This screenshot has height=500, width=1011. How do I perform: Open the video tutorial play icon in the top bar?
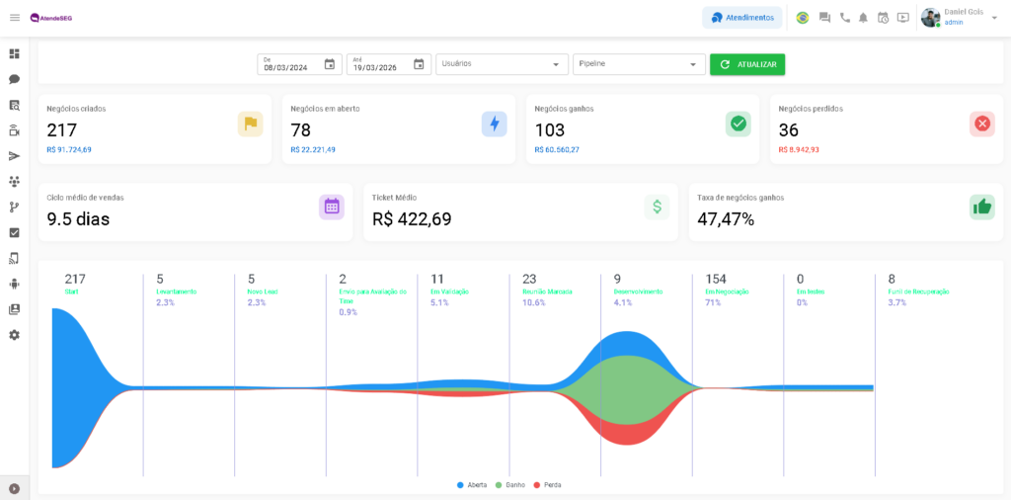(902, 18)
